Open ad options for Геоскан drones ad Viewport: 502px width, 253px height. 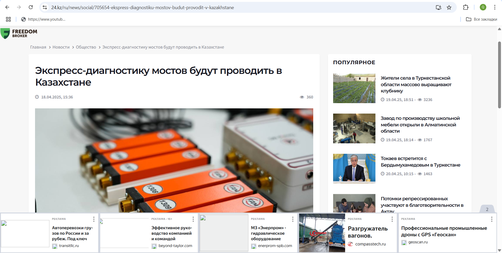492,219
